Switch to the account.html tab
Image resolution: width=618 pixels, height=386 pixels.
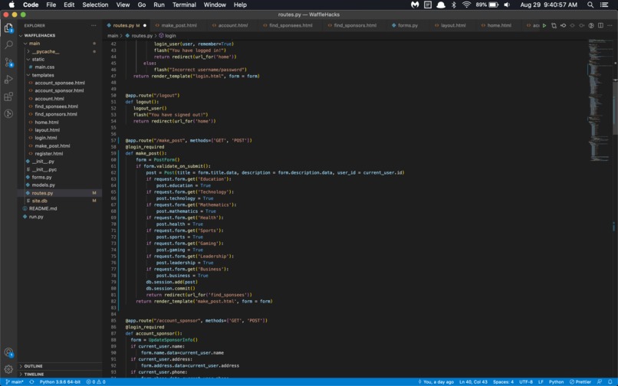coord(233,25)
